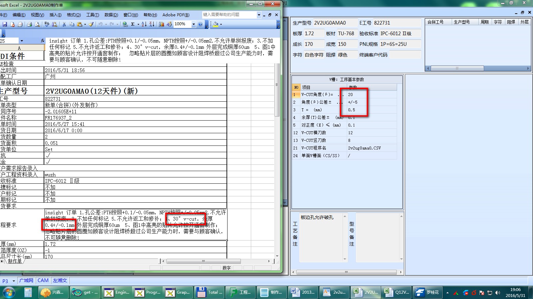Expand AutoSum functions dropdown arrow
The image size is (533, 299).
coord(138,24)
